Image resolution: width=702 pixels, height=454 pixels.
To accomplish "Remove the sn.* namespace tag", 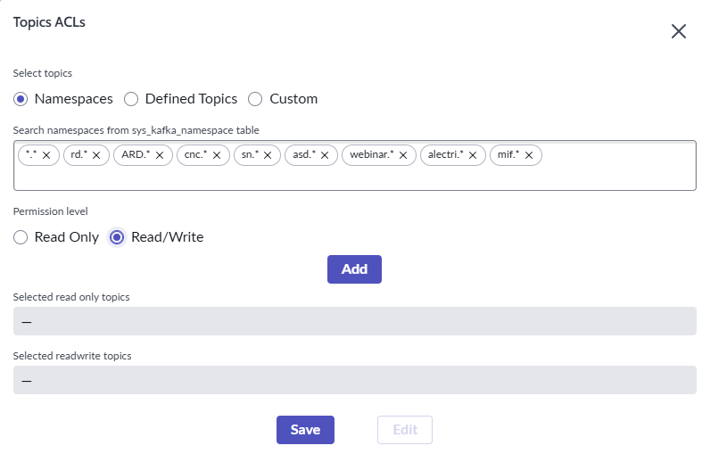I will tap(267, 155).
